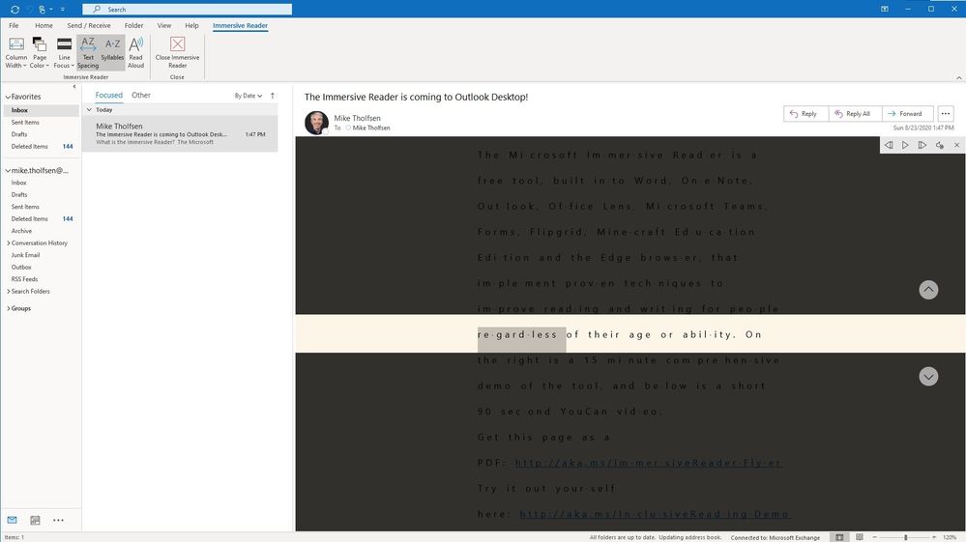Image resolution: width=966 pixels, height=542 pixels.
Task: Open the more actions ellipsis menu
Action: point(946,114)
